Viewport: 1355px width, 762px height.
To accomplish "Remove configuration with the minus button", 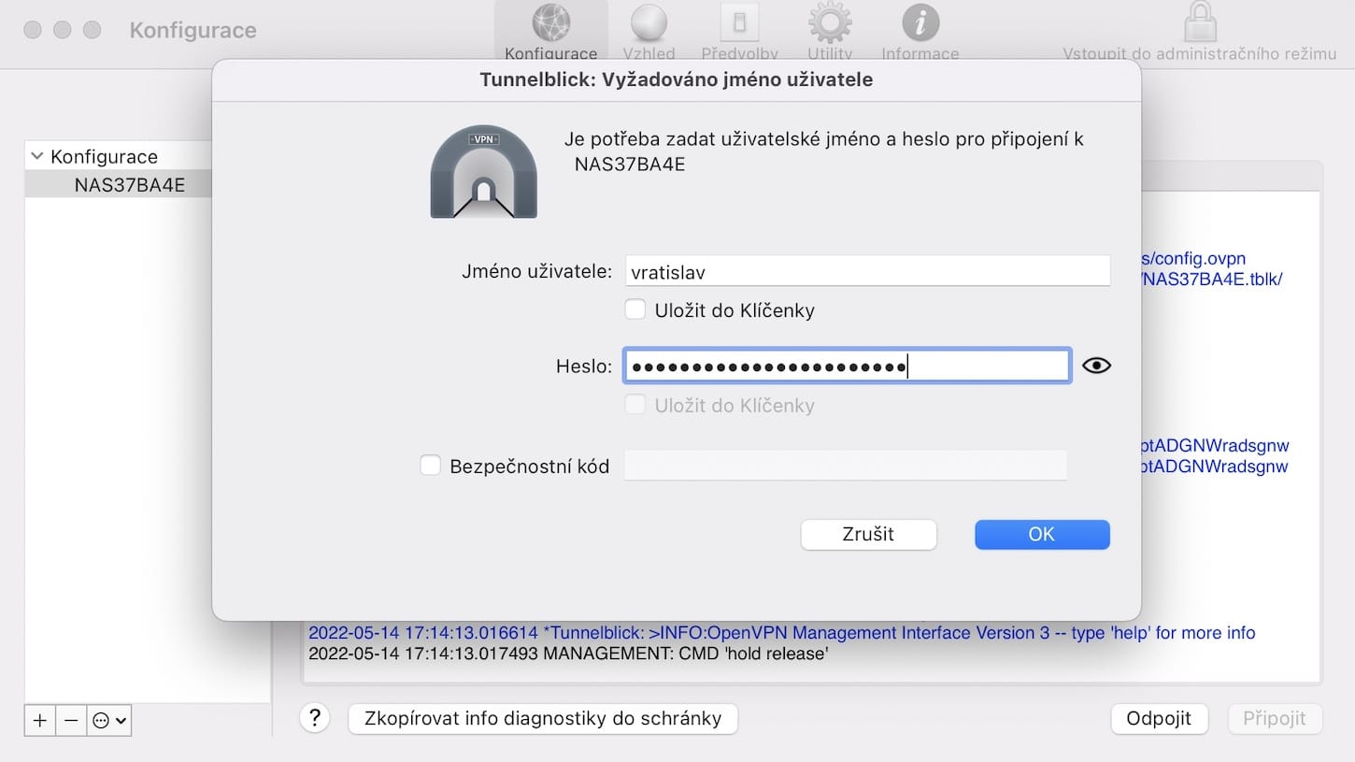I will pyautogui.click(x=71, y=720).
